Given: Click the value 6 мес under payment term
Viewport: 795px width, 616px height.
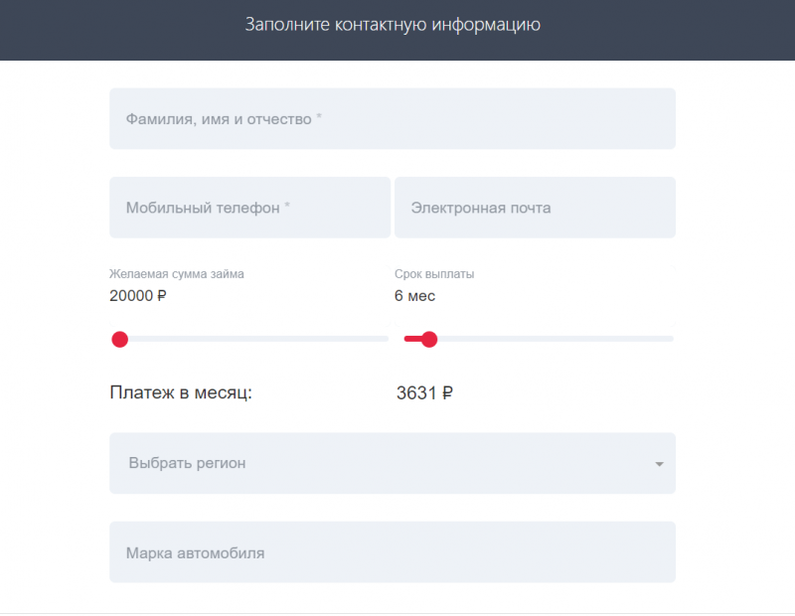Looking at the screenshot, I should [x=413, y=295].
